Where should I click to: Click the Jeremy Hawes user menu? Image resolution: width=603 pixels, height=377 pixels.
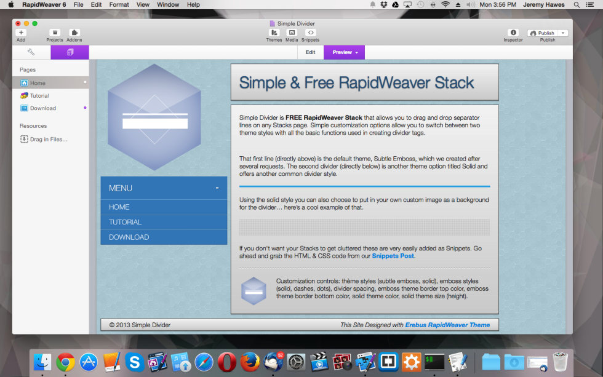click(543, 4)
